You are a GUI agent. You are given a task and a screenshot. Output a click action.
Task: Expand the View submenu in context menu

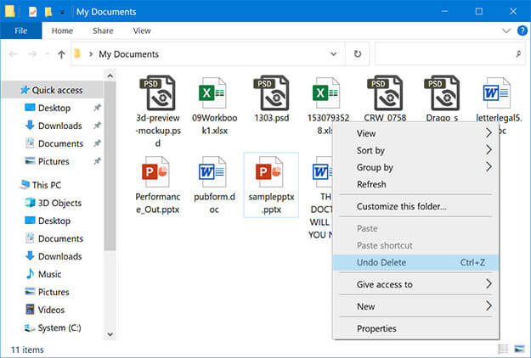click(415, 133)
